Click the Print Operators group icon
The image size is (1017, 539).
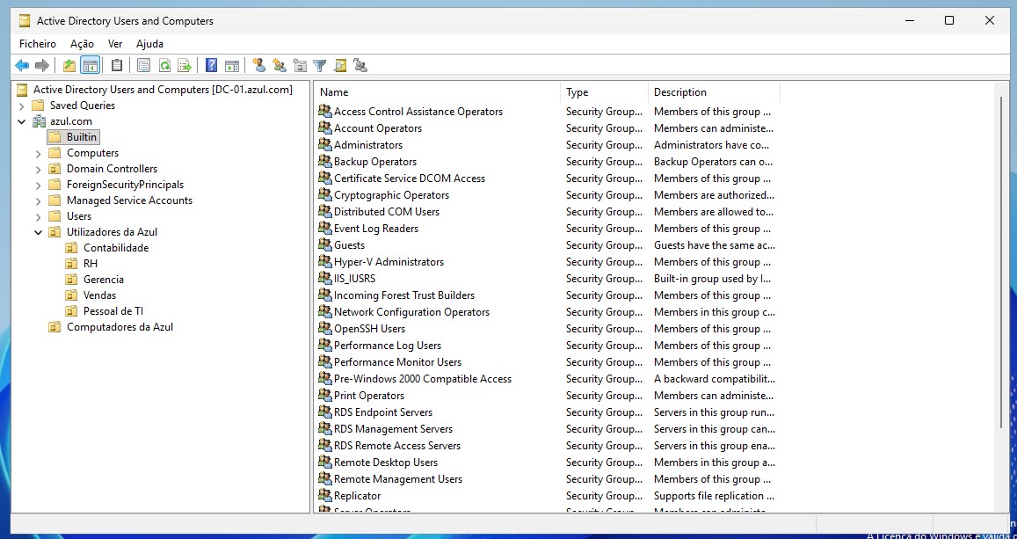(325, 395)
